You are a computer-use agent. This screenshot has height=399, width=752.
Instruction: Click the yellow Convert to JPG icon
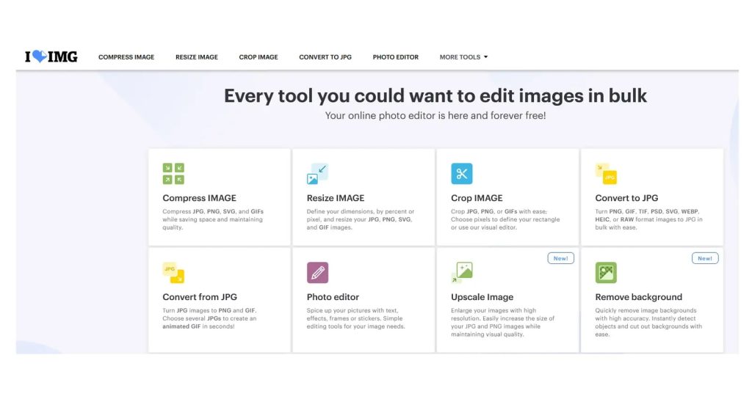tap(606, 173)
